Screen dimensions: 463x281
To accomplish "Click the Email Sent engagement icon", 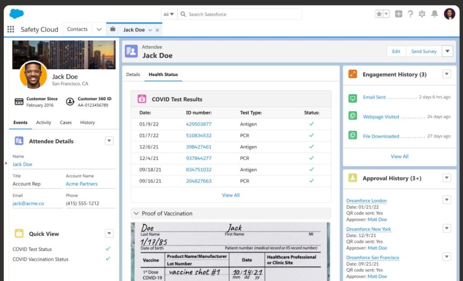I will click(x=353, y=98).
